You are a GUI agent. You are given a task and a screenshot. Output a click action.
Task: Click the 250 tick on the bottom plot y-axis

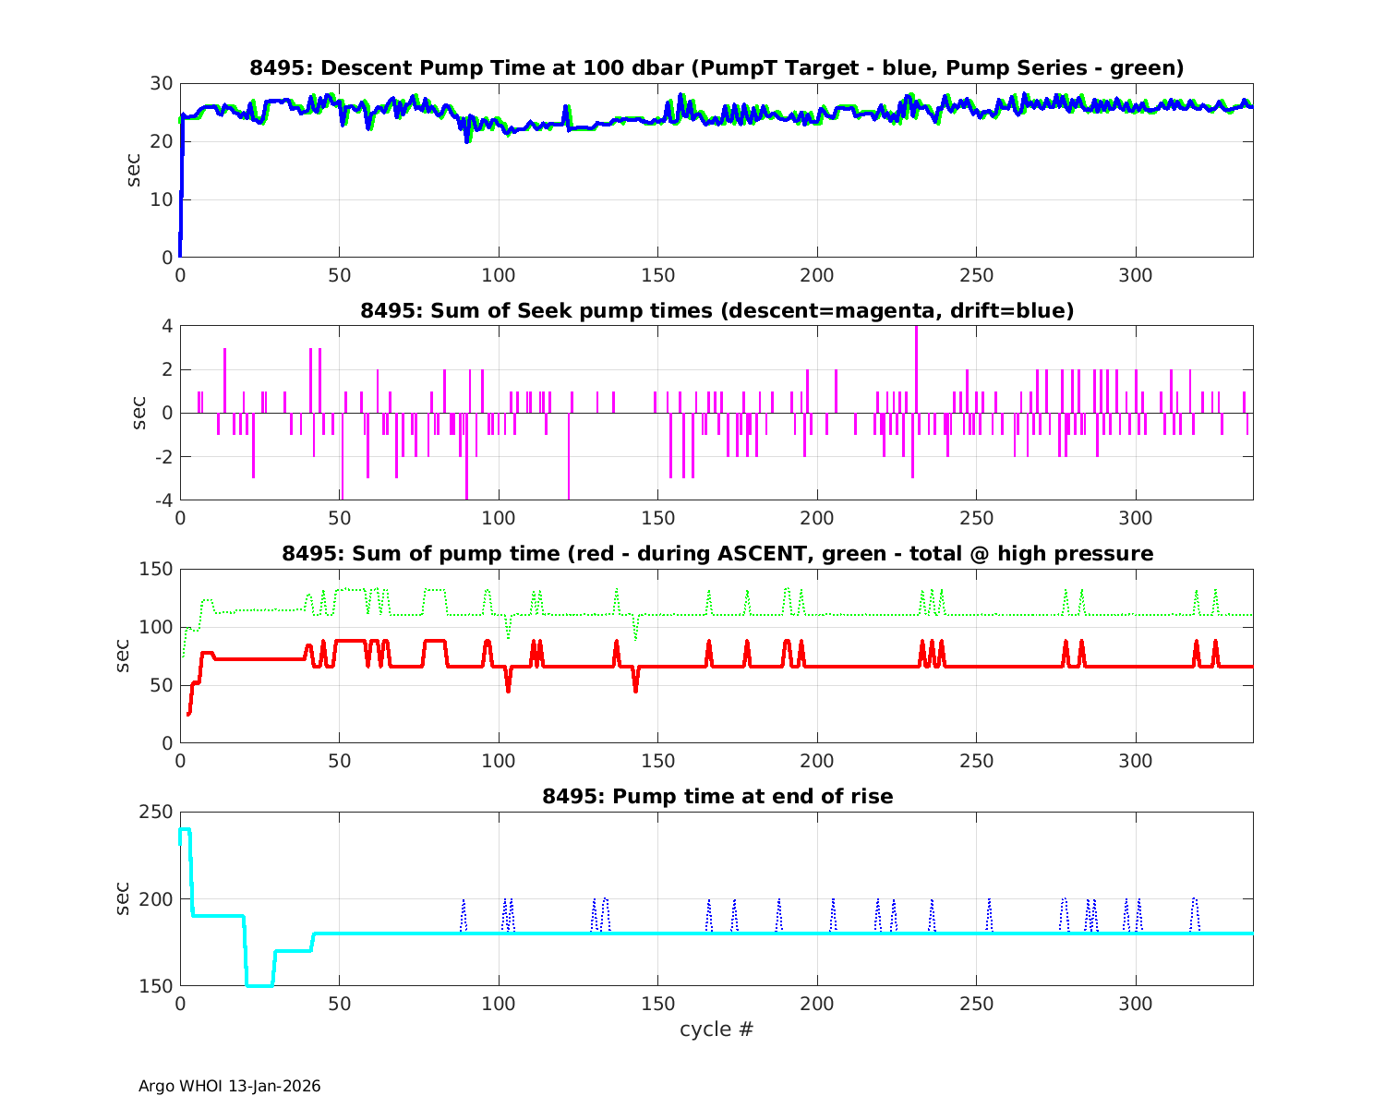point(154,813)
